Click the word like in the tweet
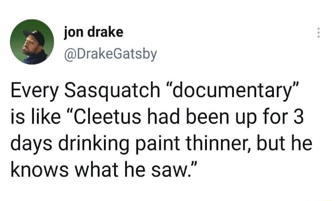This screenshot has height=201, width=335. pyautogui.click(x=46, y=118)
